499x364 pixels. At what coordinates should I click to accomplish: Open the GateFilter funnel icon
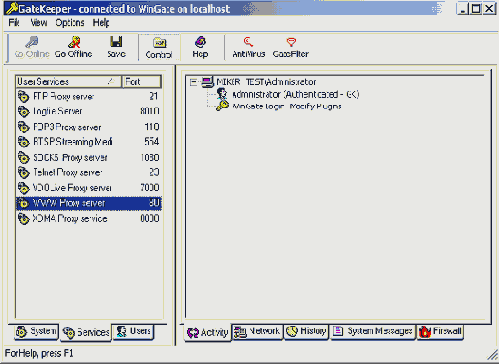coord(291,43)
